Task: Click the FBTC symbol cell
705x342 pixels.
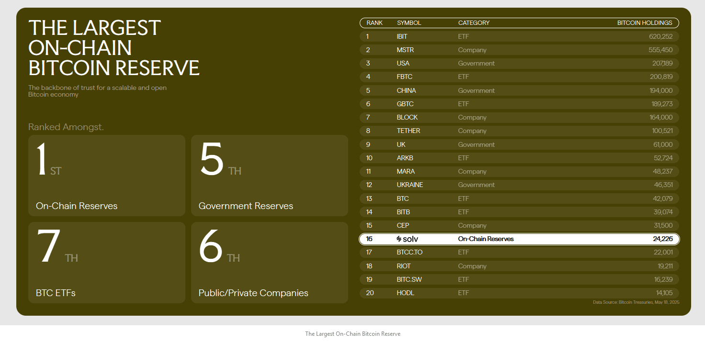Action: point(405,77)
